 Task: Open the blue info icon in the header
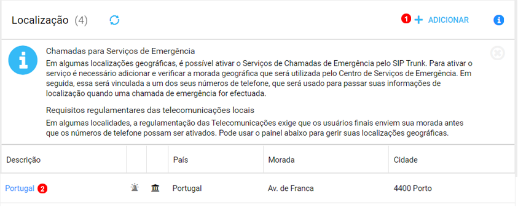tap(498, 20)
